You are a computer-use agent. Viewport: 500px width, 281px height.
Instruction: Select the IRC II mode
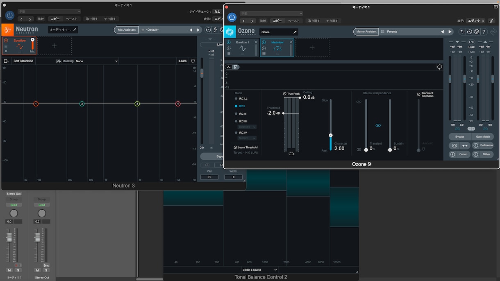240,114
